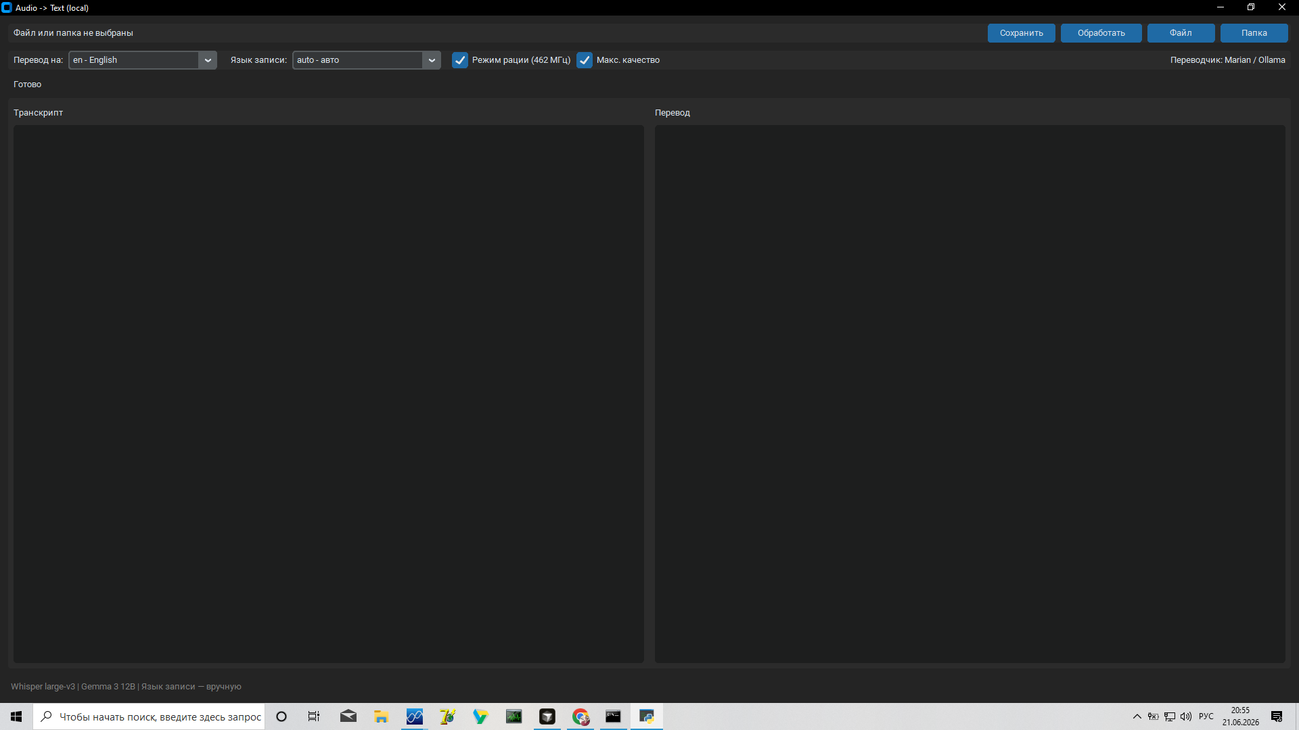The width and height of the screenshot is (1299, 730).
Task: Open Cortana circle icon on taskbar
Action: pyautogui.click(x=281, y=716)
